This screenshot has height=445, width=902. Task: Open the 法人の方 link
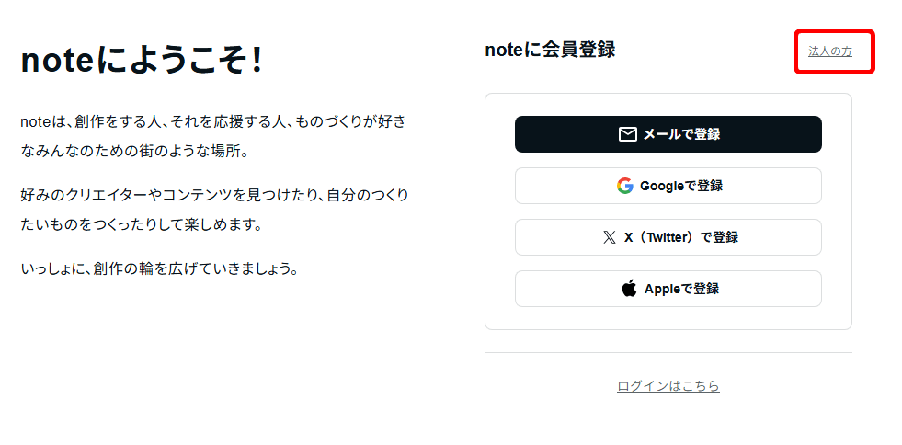click(x=830, y=51)
